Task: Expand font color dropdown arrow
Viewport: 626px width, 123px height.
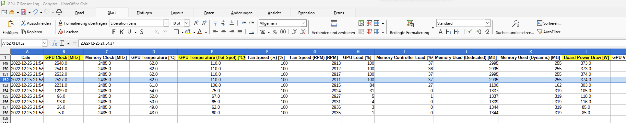Action: [x=206, y=32]
